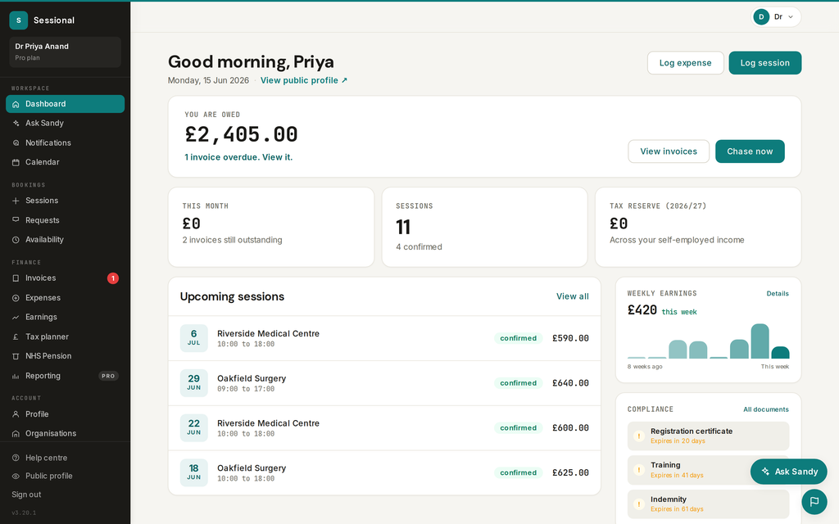Image resolution: width=839 pixels, height=524 pixels.
Task: Click the Help centre question icon
Action: [x=16, y=458]
